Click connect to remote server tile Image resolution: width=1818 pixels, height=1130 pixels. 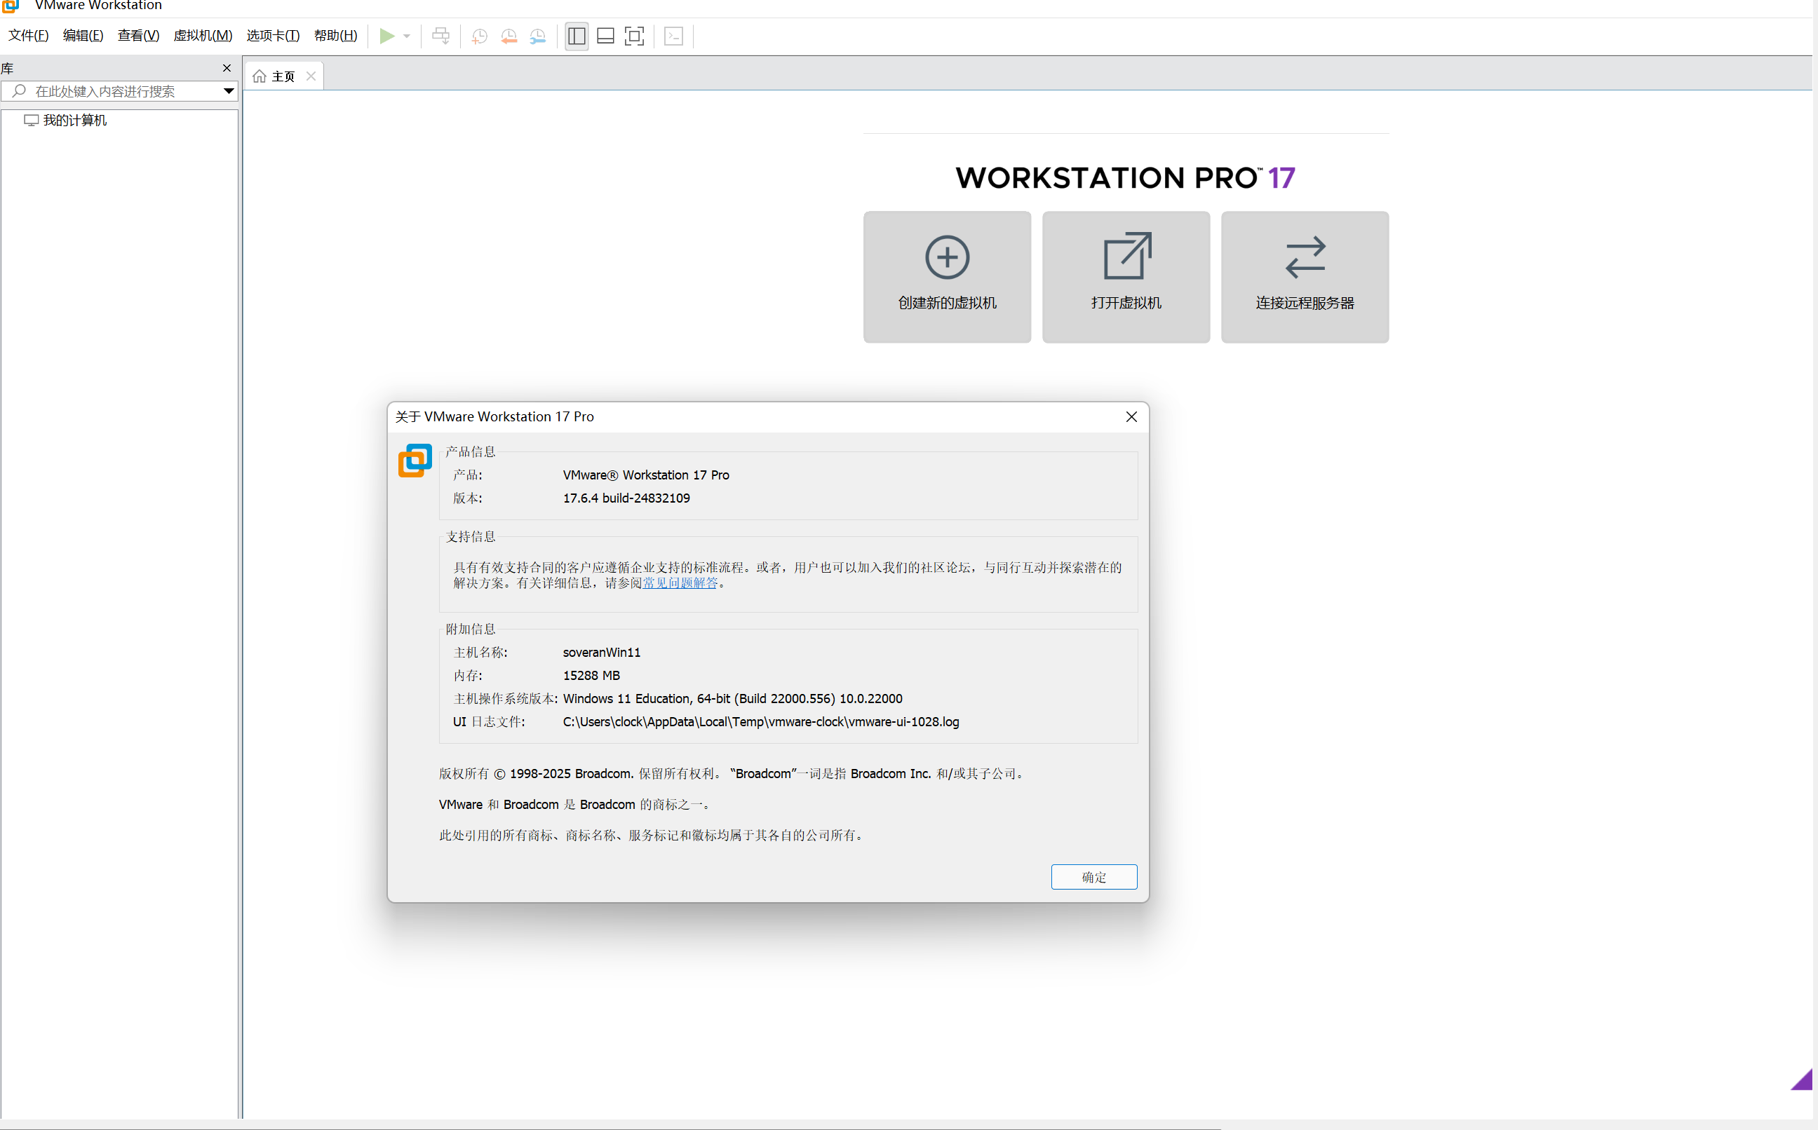(1305, 276)
